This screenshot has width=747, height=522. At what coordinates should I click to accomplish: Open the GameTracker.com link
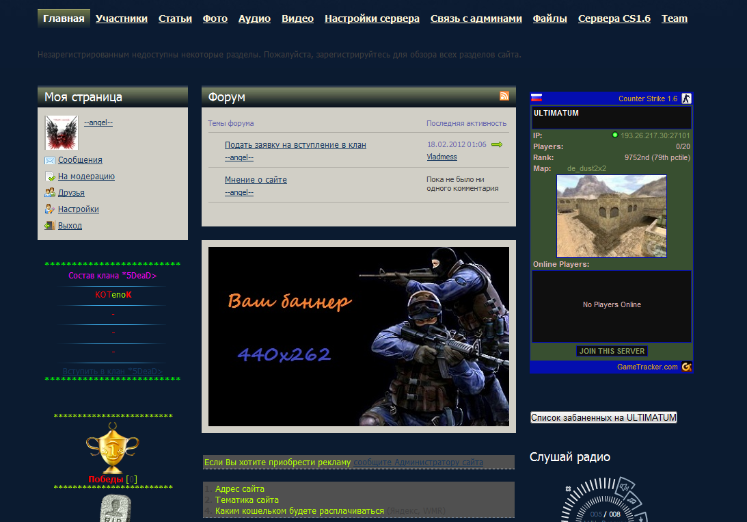pyautogui.click(x=647, y=367)
